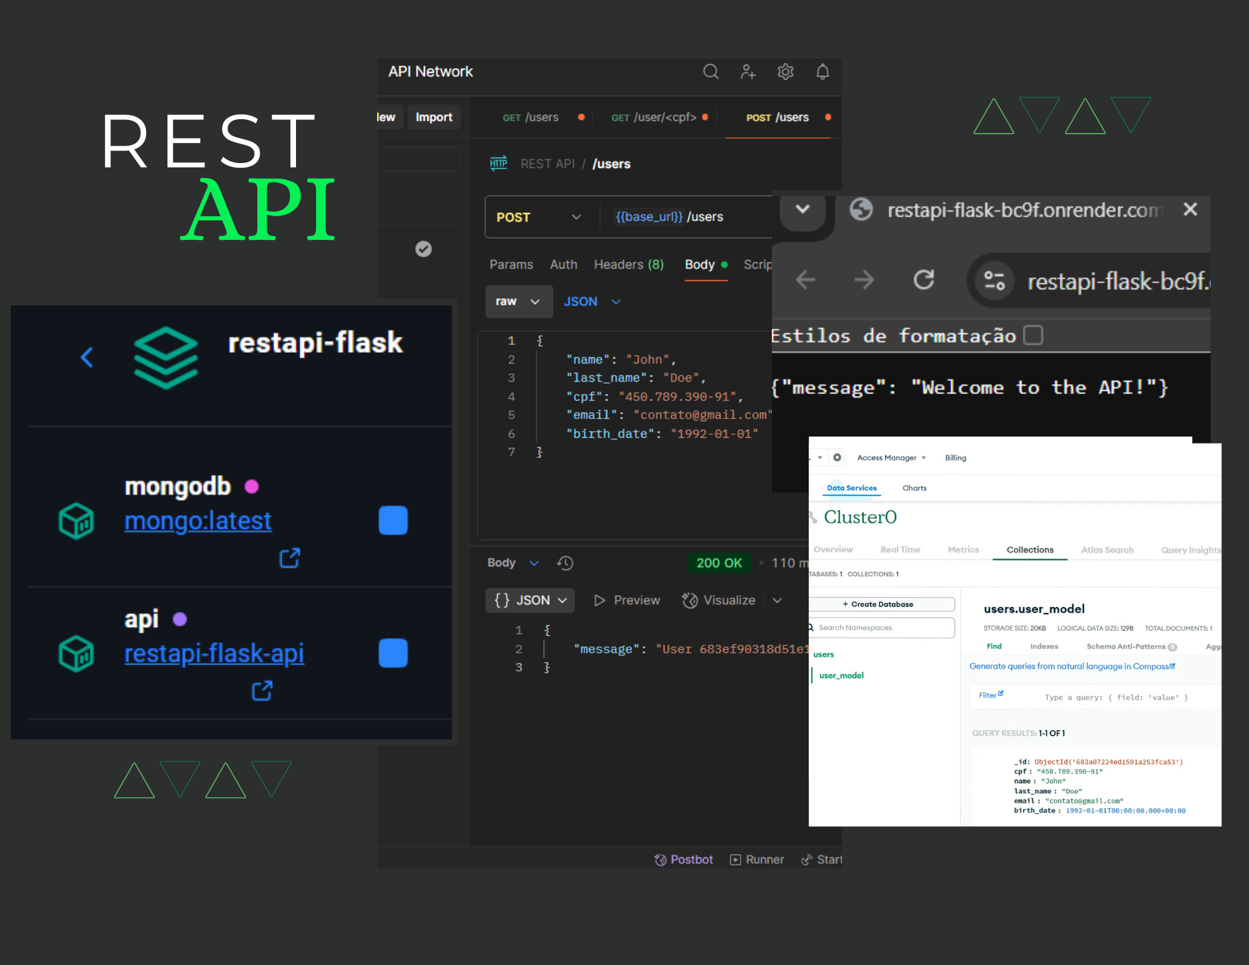This screenshot has width=1249, height=965.
Task: Open the POST method dropdown
Action: (x=540, y=217)
